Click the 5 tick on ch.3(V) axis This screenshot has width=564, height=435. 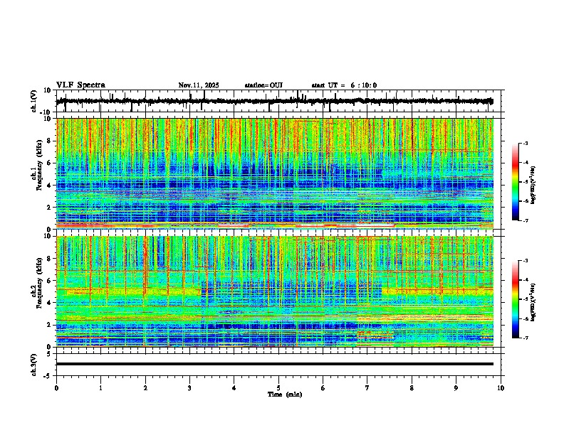49,354
